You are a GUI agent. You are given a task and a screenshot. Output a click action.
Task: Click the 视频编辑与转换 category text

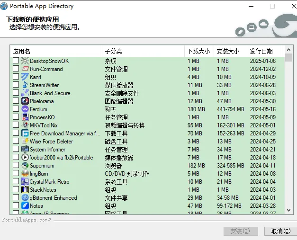click(125, 125)
